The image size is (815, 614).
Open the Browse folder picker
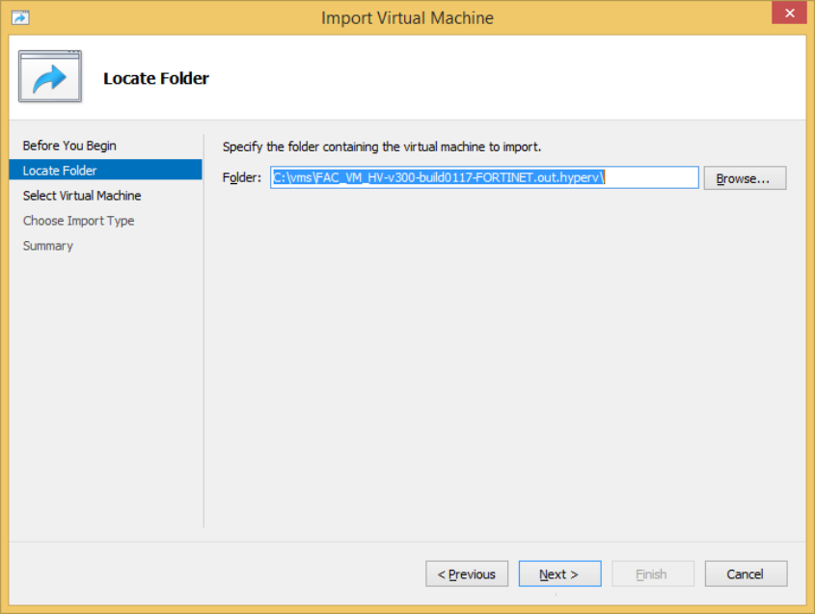pos(745,177)
